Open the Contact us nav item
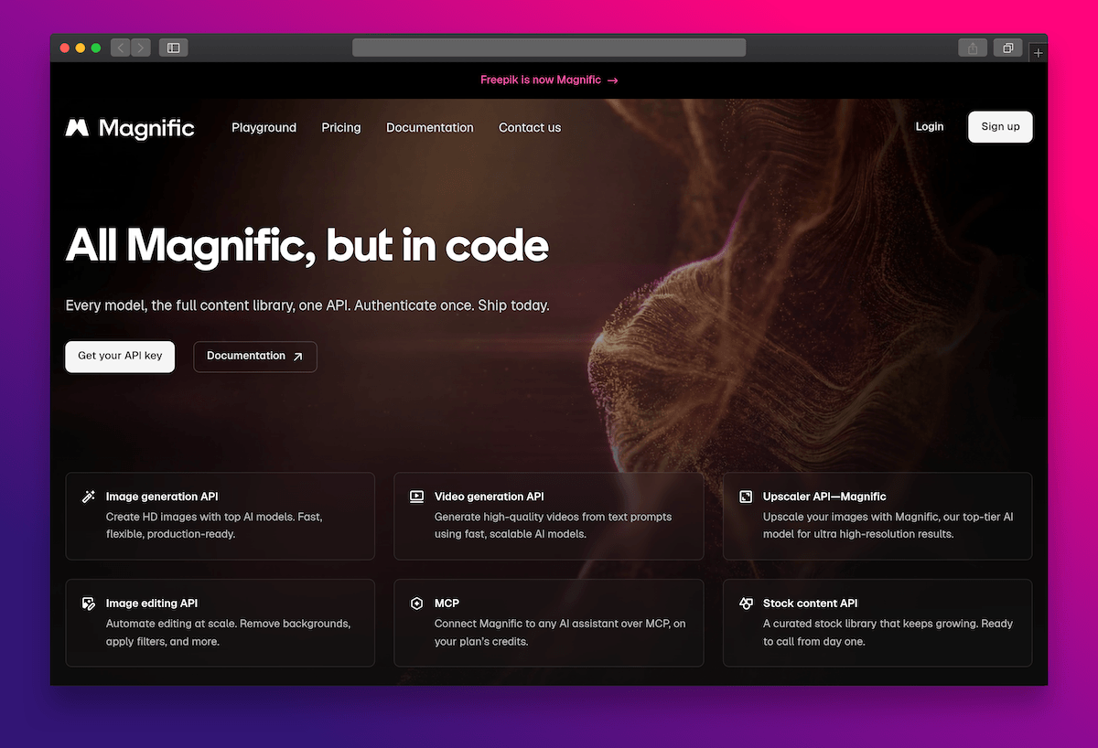 pyautogui.click(x=530, y=128)
